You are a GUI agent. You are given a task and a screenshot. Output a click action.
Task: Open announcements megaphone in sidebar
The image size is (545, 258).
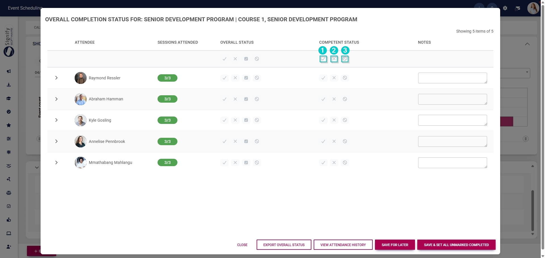tap(9, 71)
